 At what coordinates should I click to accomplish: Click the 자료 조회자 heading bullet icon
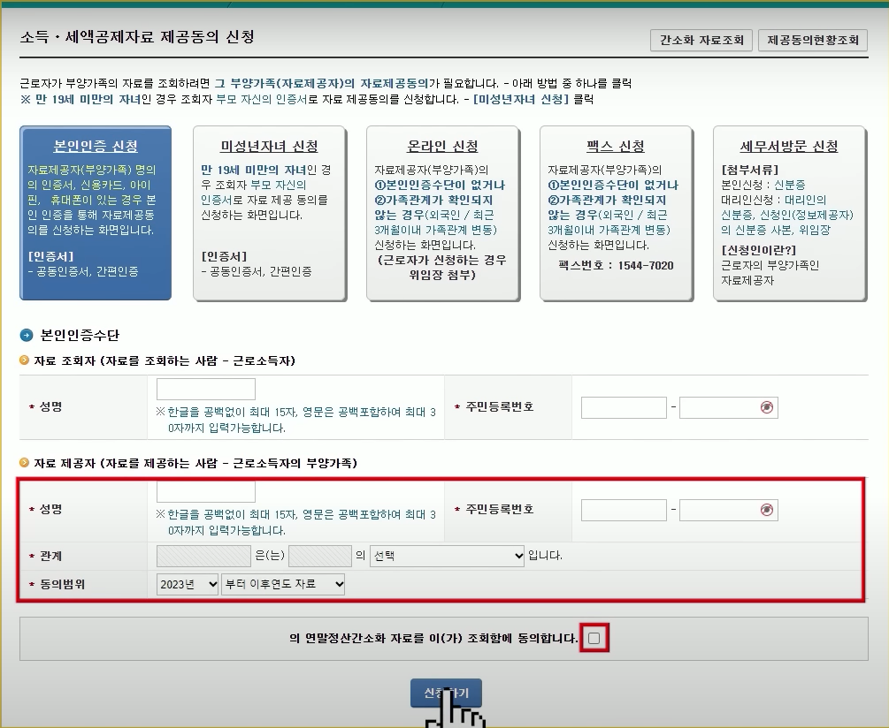pyautogui.click(x=25, y=360)
